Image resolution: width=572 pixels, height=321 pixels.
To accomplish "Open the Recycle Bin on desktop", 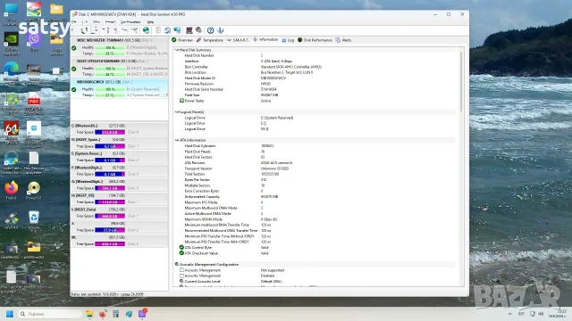I will pos(34,220).
